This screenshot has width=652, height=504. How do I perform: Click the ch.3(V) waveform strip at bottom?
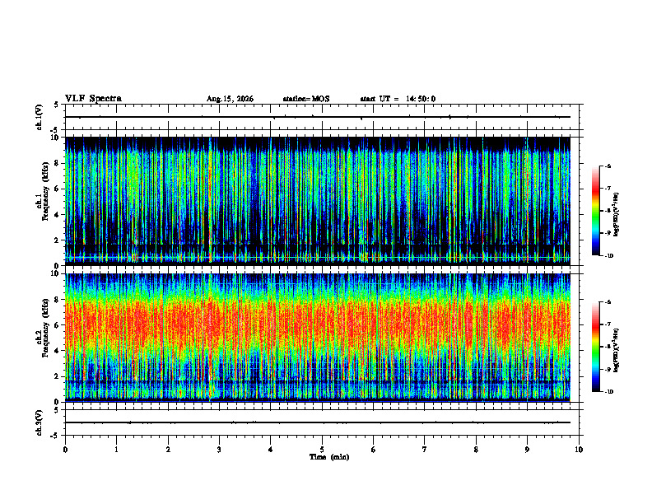(322, 422)
